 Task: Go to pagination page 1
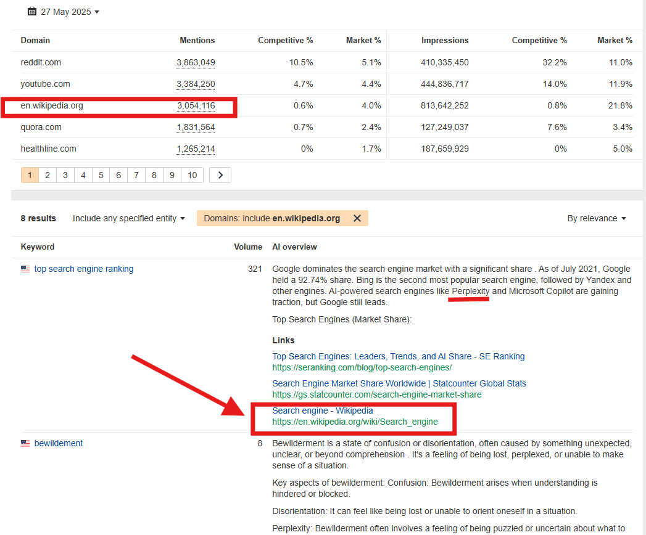coord(30,175)
